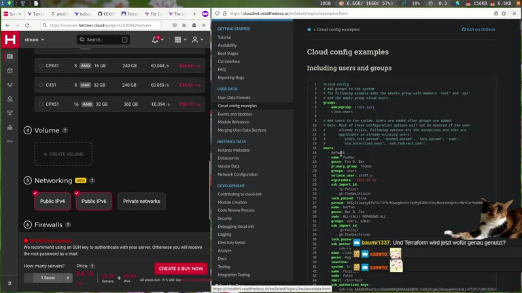
Task: Decrease server count with minus stepper
Action: (x=29, y=277)
